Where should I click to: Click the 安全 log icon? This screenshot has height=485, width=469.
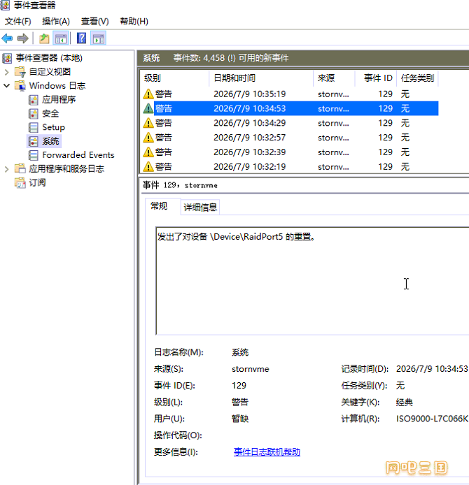pyautogui.click(x=33, y=113)
